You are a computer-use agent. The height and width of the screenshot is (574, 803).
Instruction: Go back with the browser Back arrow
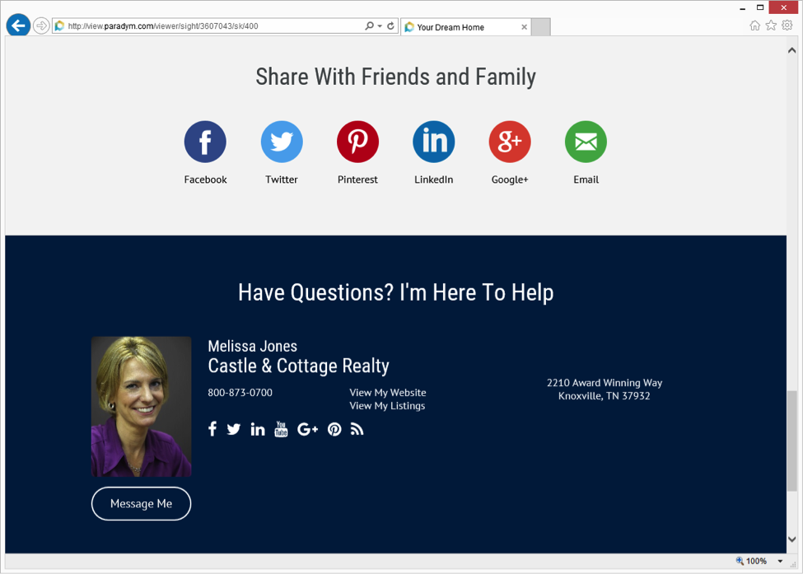(18, 26)
